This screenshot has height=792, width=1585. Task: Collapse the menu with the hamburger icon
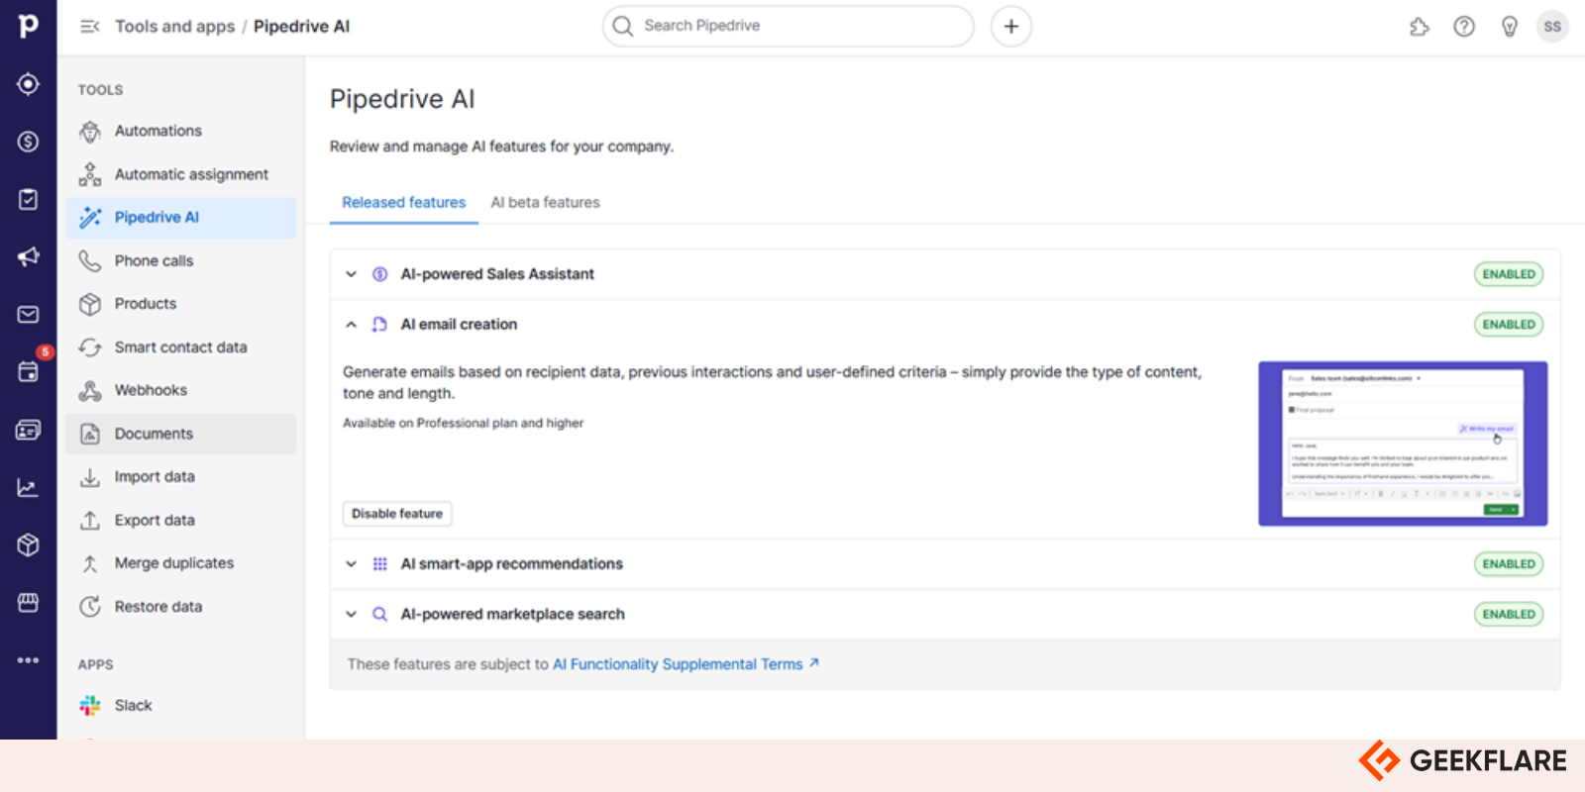(89, 27)
